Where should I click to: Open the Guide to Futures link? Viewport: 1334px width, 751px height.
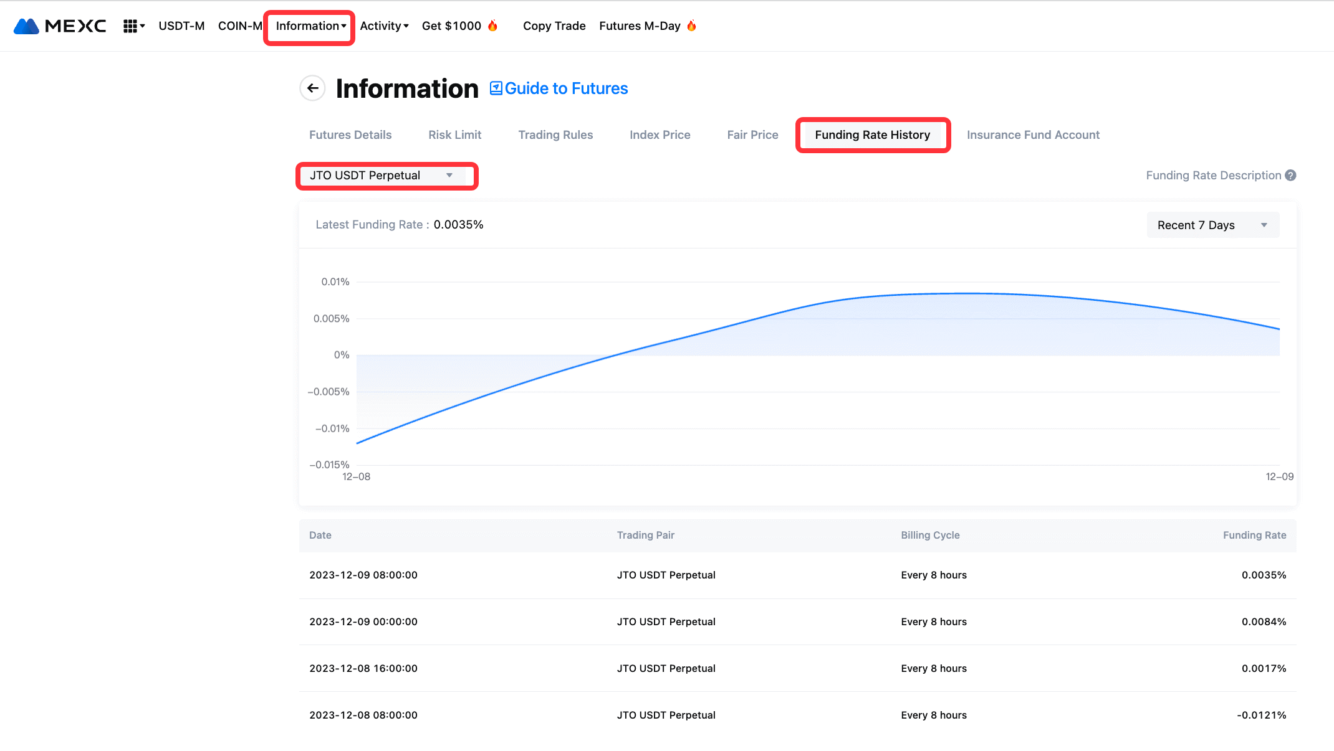click(566, 88)
